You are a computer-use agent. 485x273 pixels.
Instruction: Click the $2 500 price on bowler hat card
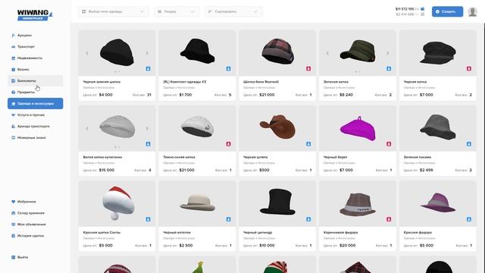point(186,246)
